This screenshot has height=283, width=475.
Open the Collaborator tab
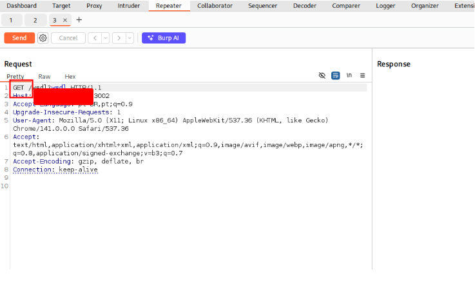[215, 6]
